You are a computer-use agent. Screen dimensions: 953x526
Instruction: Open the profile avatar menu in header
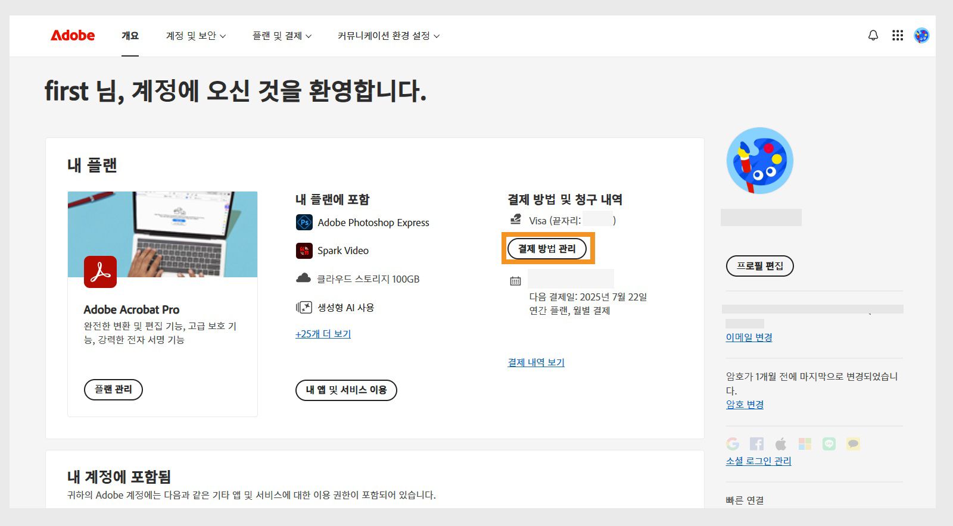tap(921, 36)
